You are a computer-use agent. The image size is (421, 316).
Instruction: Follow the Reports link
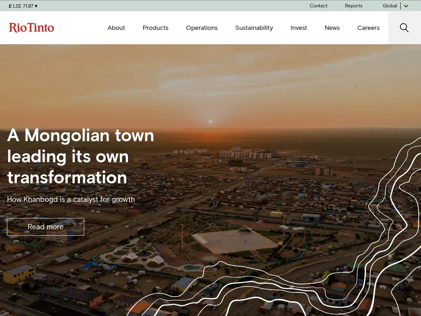353,6
